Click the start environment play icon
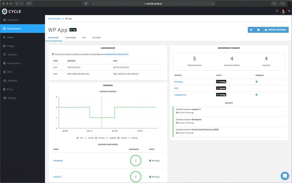 251,29
